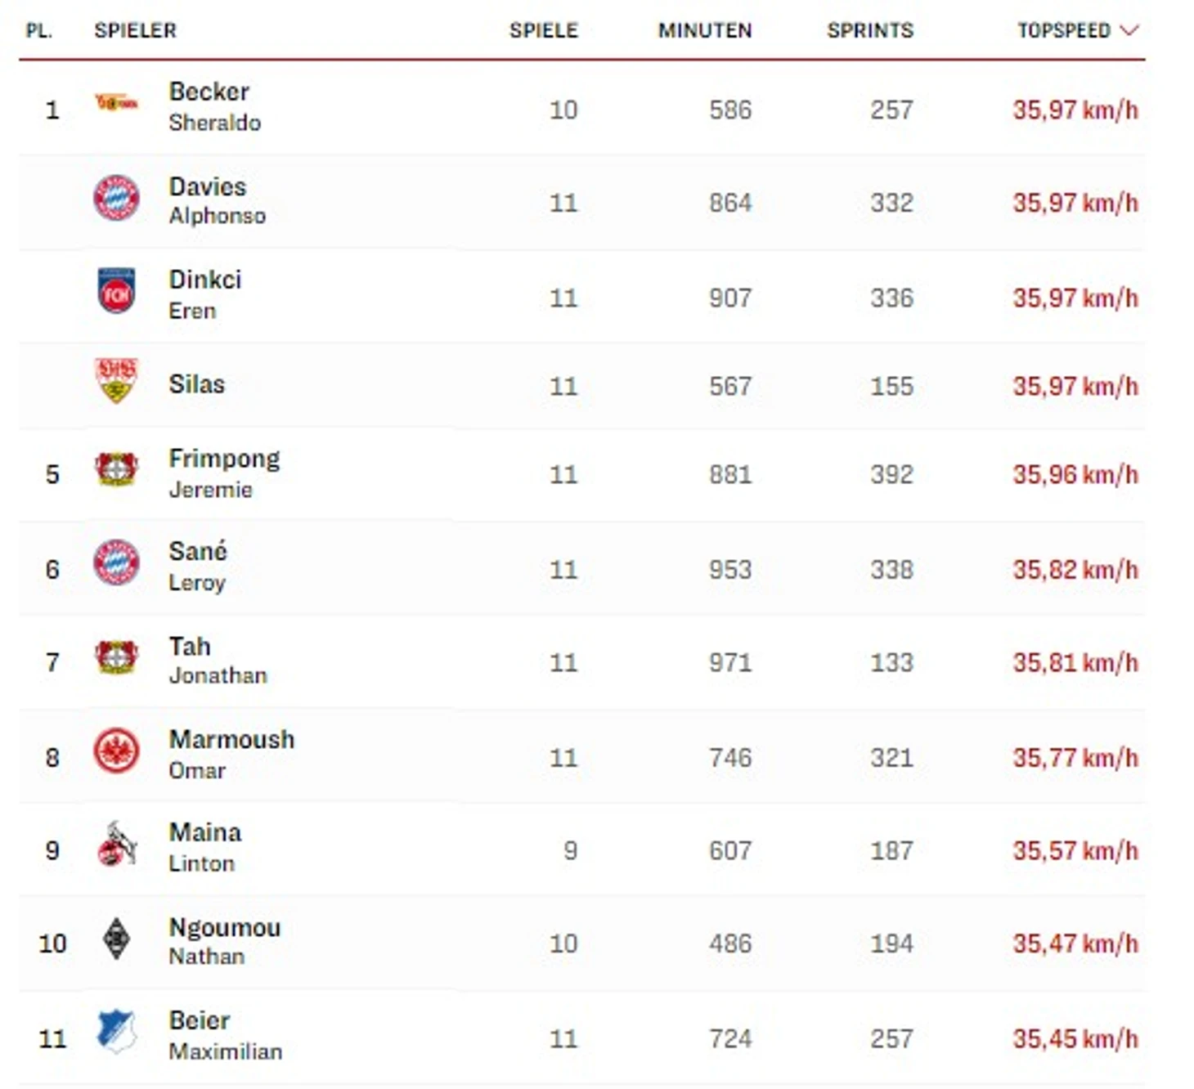
Task: Open Leroy Sané player link
Action: 197,566
